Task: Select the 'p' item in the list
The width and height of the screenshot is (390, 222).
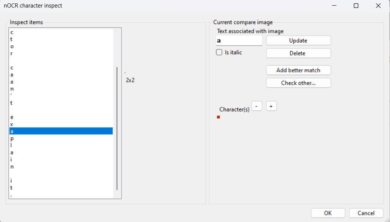Action: point(61,138)
